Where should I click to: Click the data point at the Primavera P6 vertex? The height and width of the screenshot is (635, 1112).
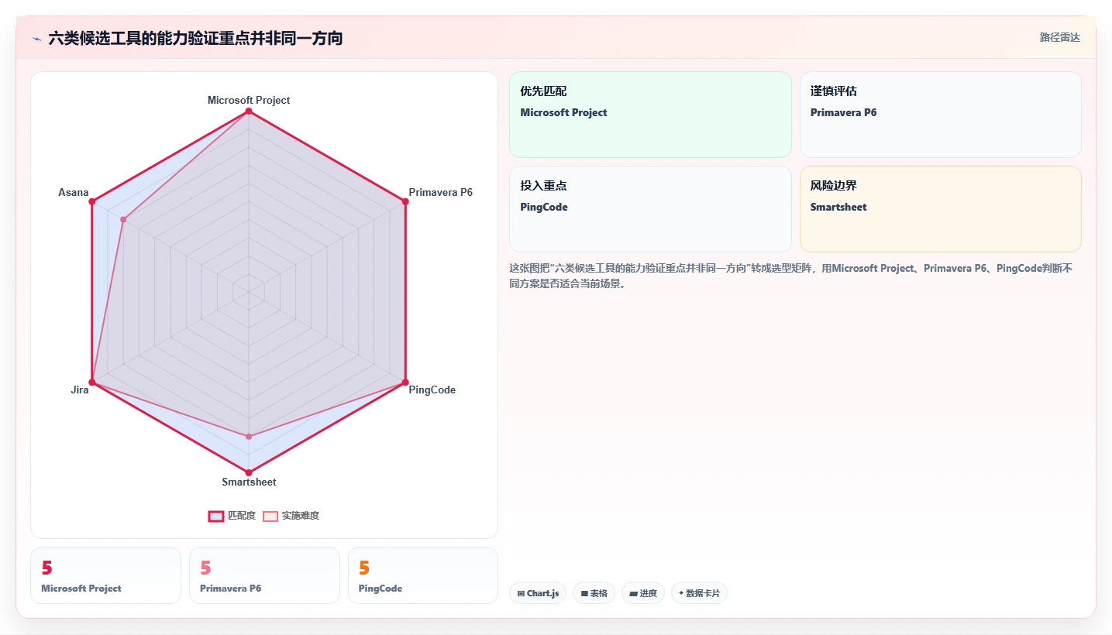[405, 201]
